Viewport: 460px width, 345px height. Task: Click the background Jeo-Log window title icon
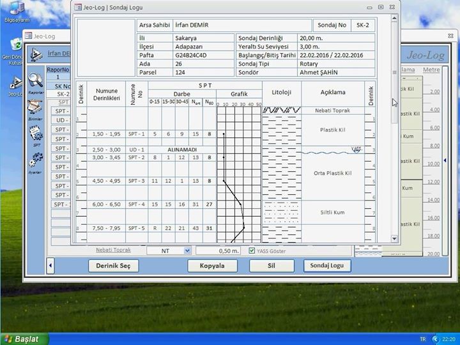(29, 36)
